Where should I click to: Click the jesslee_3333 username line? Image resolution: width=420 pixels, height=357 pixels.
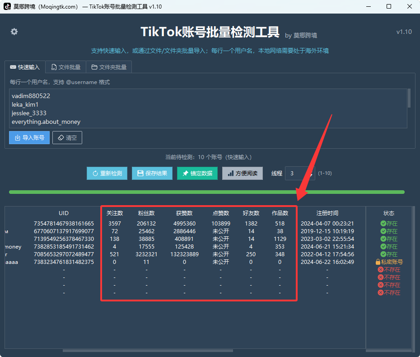[29, 113]
